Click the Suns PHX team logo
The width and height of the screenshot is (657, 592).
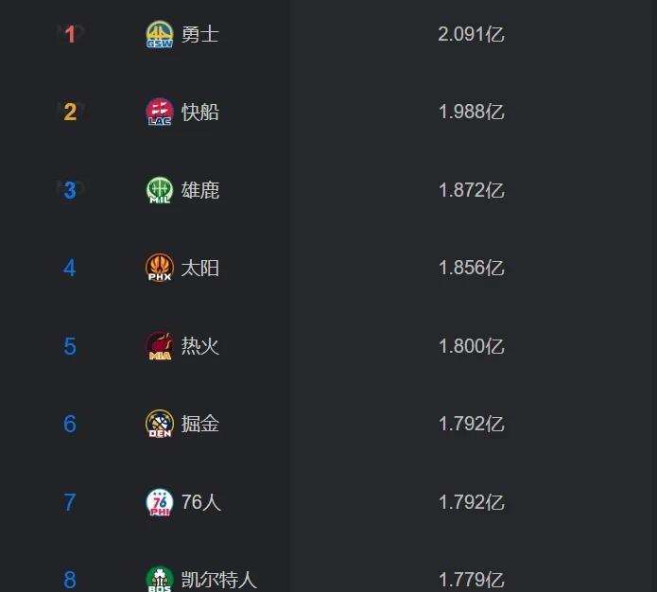[159, 268]
